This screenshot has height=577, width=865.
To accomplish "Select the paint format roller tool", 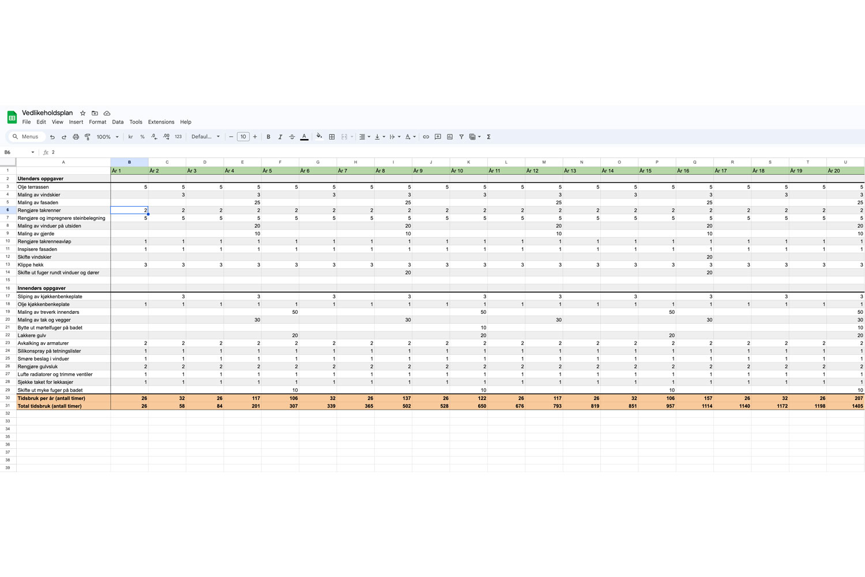I will click(88, 137).
